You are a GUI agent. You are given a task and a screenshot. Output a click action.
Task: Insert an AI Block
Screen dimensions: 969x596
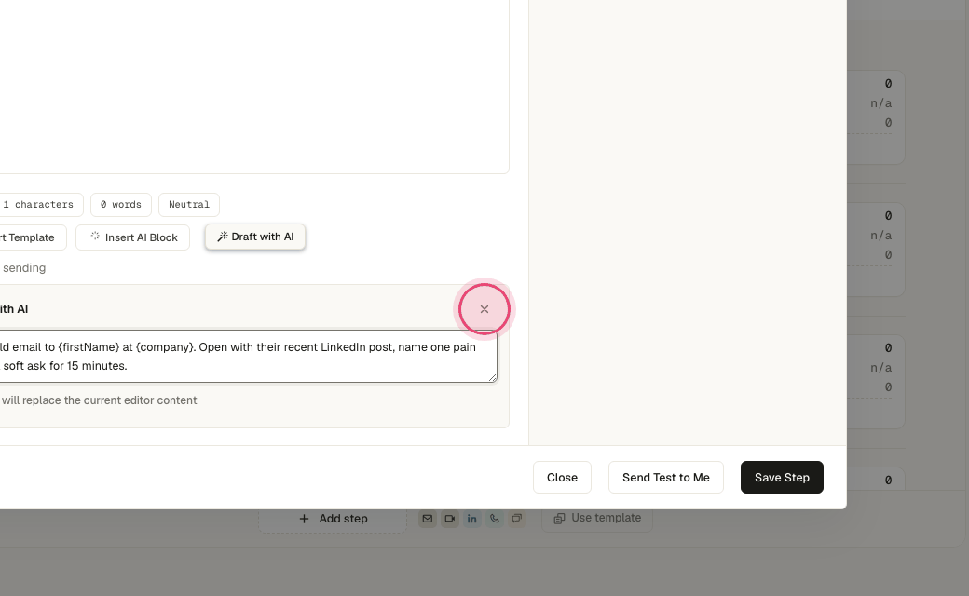(133, 237)
